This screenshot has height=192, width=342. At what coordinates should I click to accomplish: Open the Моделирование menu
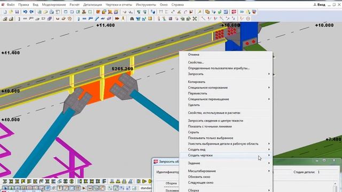click(x=54, y=5)
